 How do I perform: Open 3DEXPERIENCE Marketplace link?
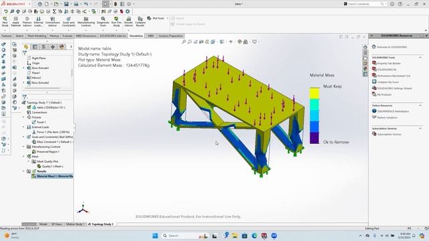[x=393, y=112]
